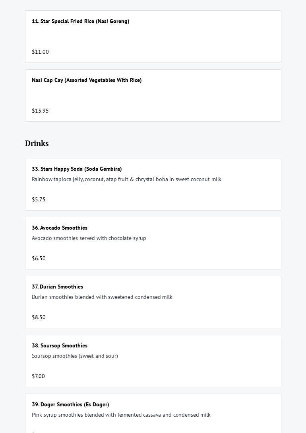306x433 pixels.
Task: Choose the Soursop Smoothies item title
Action: pos(60,345)
